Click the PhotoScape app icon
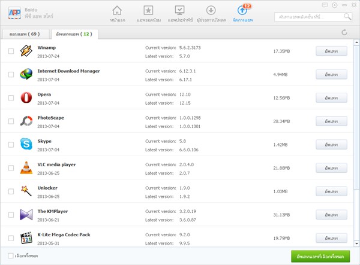The height and width of the screenshot is (265, 360). (x=26, y=121)
